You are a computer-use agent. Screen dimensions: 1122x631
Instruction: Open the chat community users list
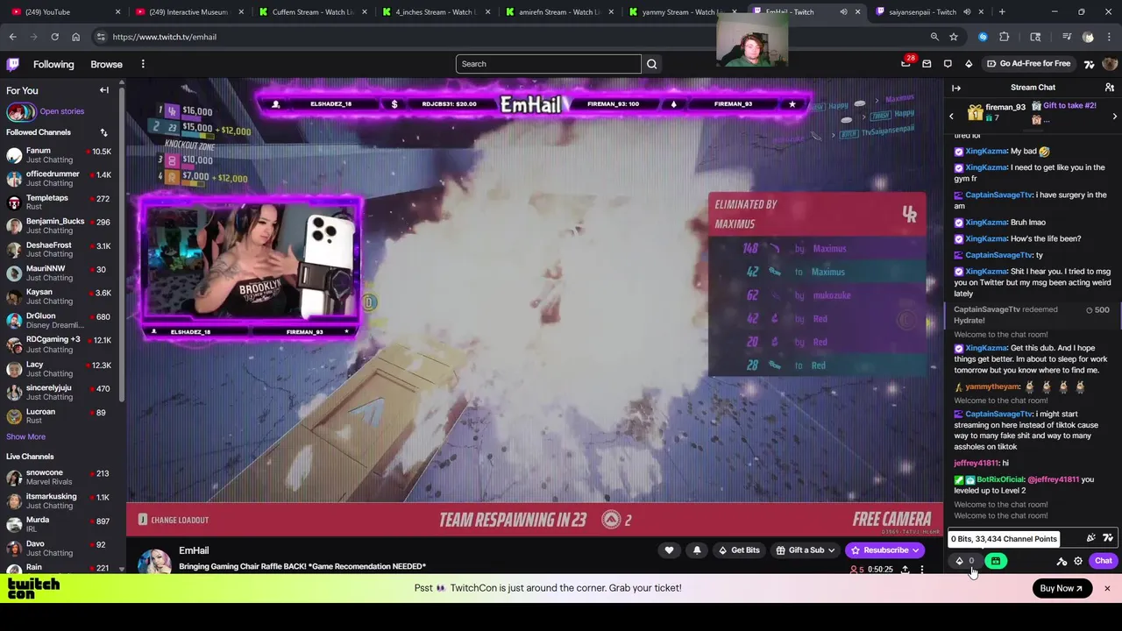[1109, 88]
